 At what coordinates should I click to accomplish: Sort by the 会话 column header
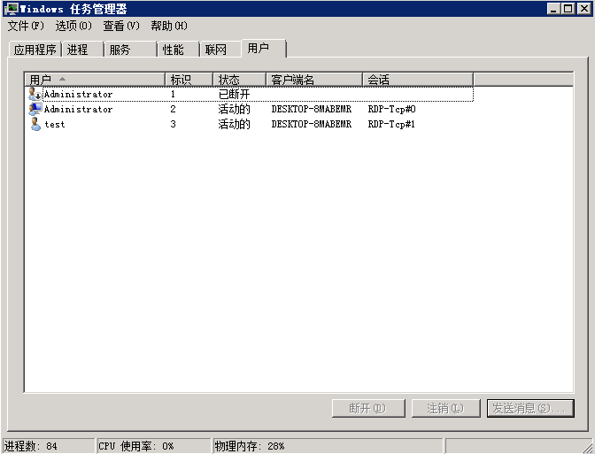click(x=418, y=80)
